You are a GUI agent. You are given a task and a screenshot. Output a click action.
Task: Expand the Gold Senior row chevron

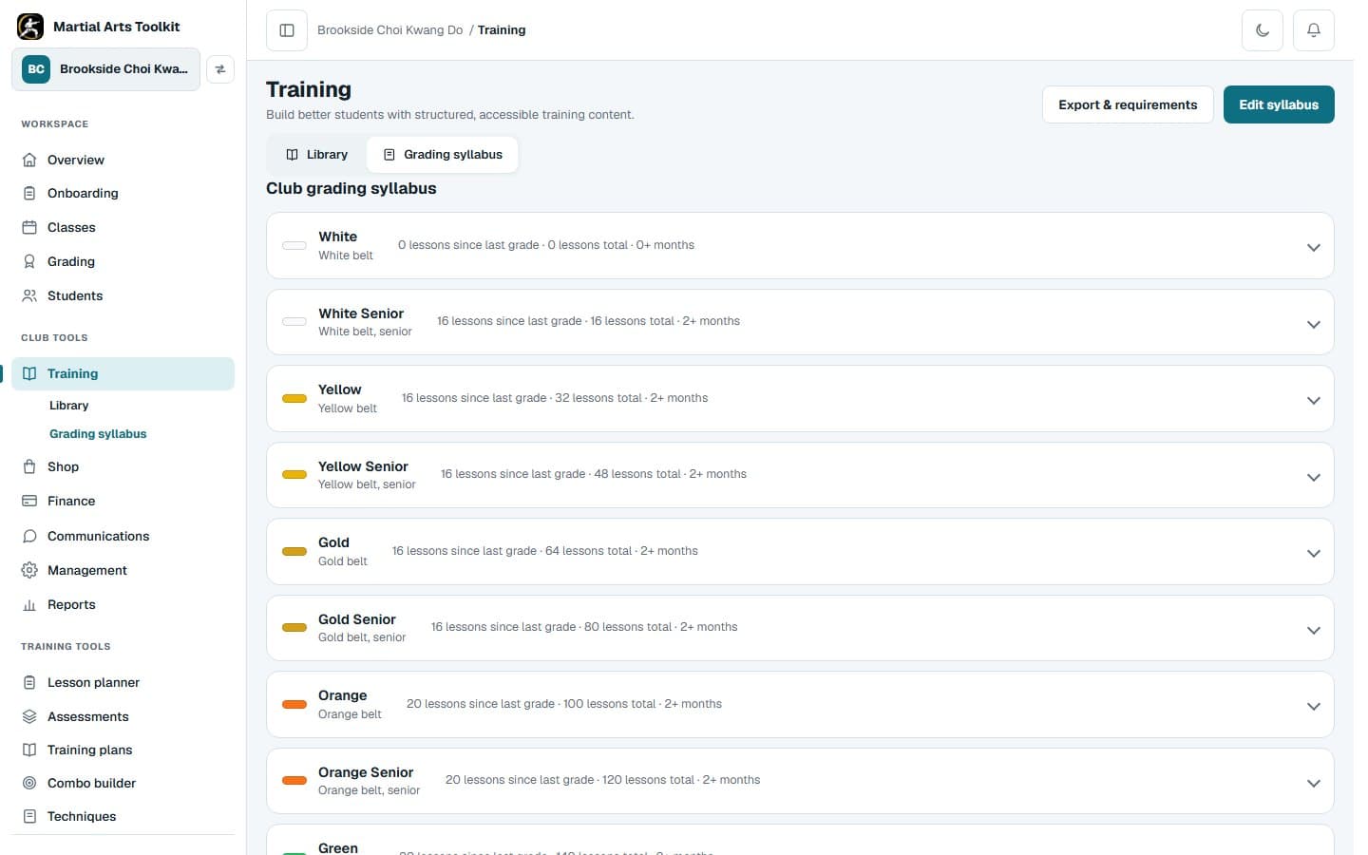click(1314, 630)
